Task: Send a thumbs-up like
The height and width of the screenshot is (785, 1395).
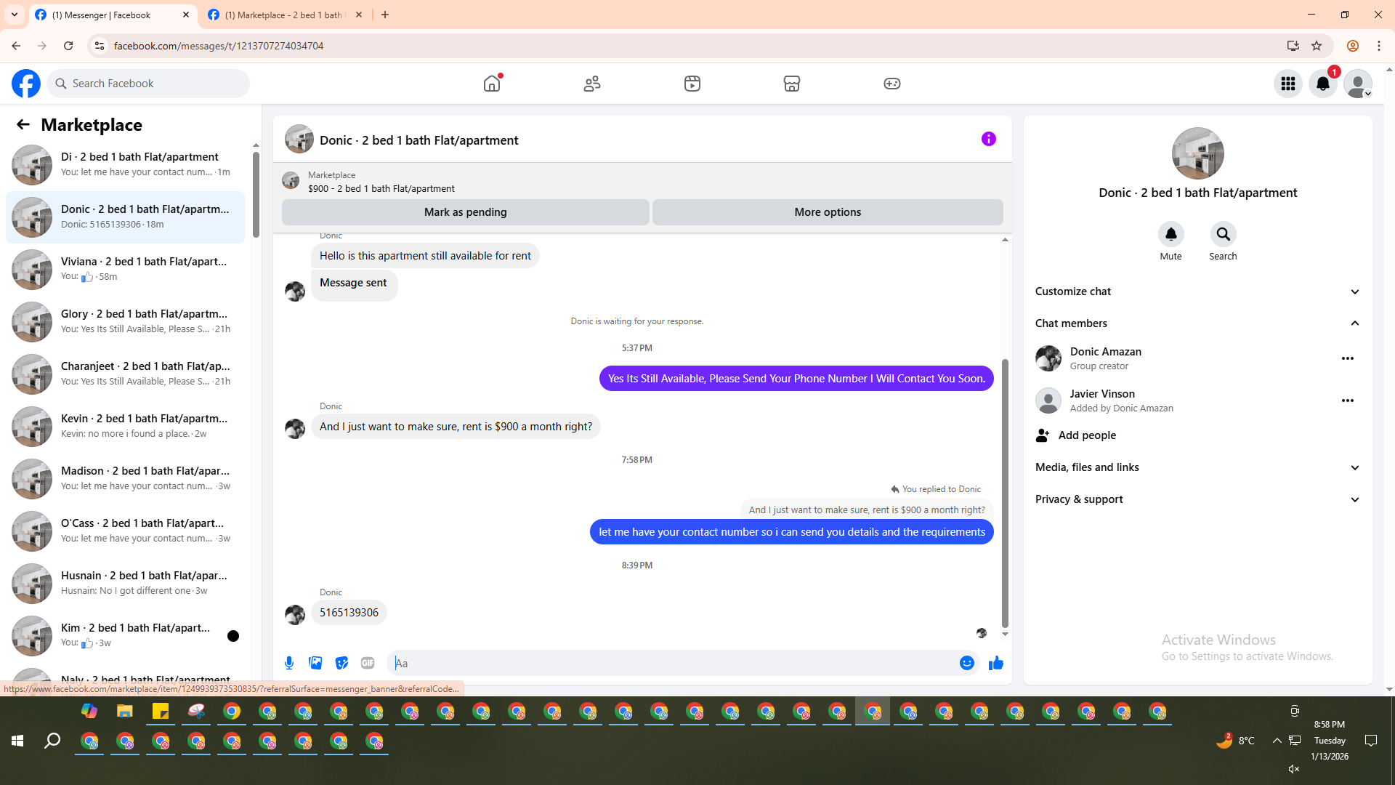Action: click(995, 663)
